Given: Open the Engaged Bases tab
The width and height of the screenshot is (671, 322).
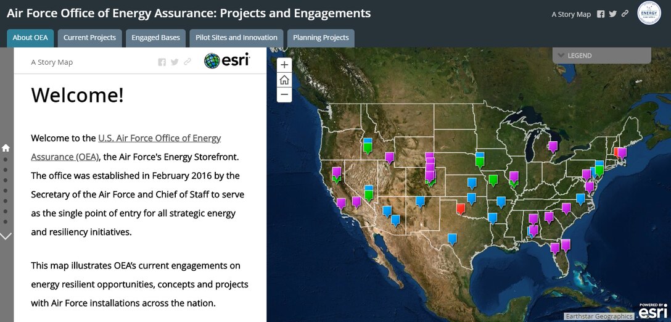Looking at the screenshot, I should pyautogui.click(x=156, y=38).
